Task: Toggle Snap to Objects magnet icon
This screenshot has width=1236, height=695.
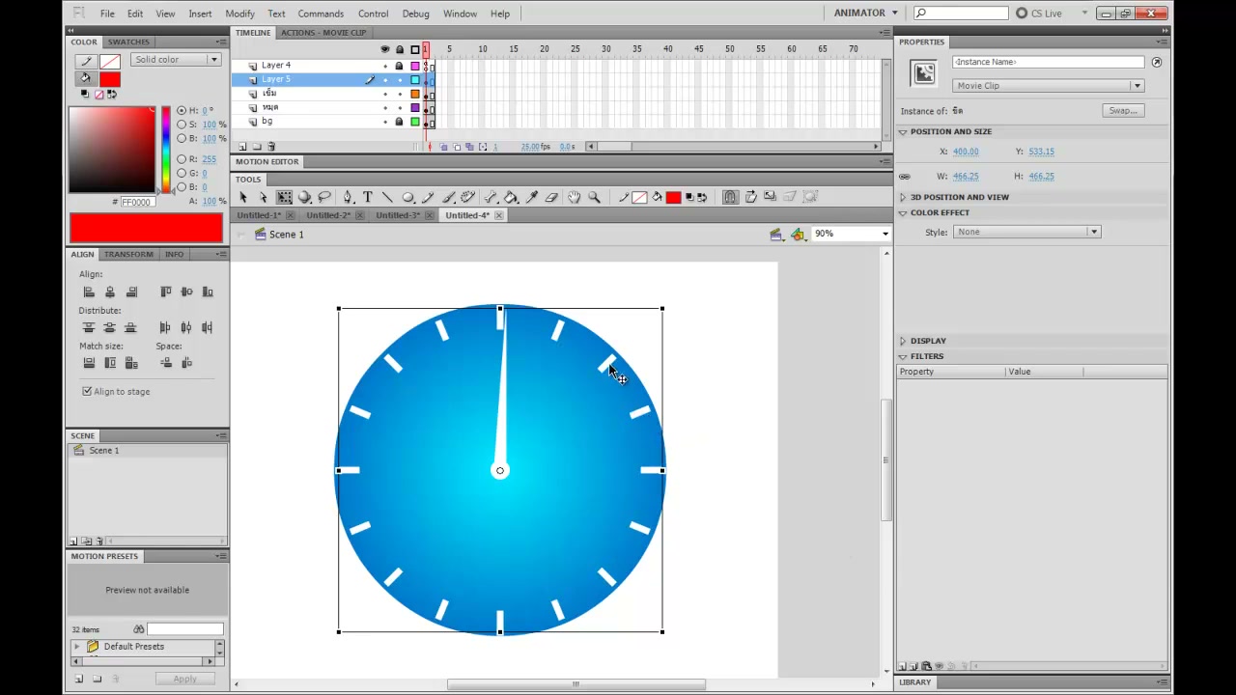Action: [730, 197]
